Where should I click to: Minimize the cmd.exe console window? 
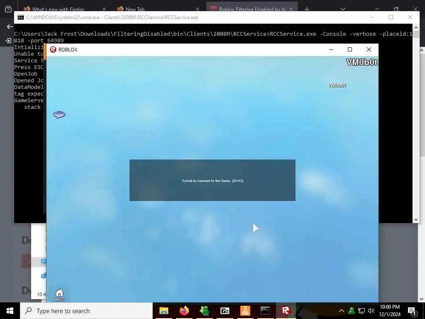click(x=372, y=17)
